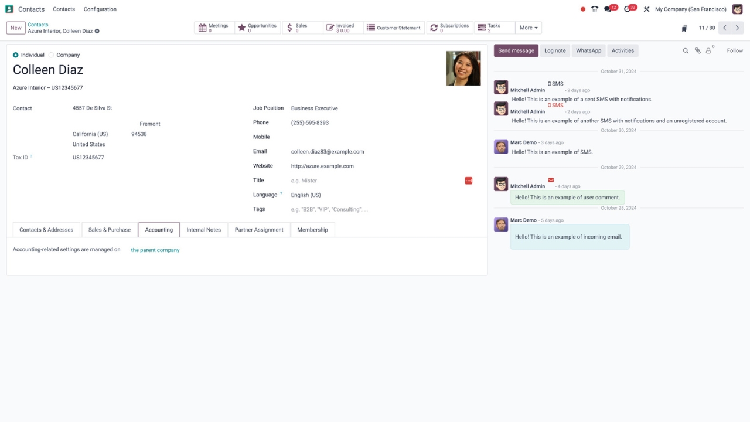Go to previous record arrow
750x422 pixels.
click(725, 28)
